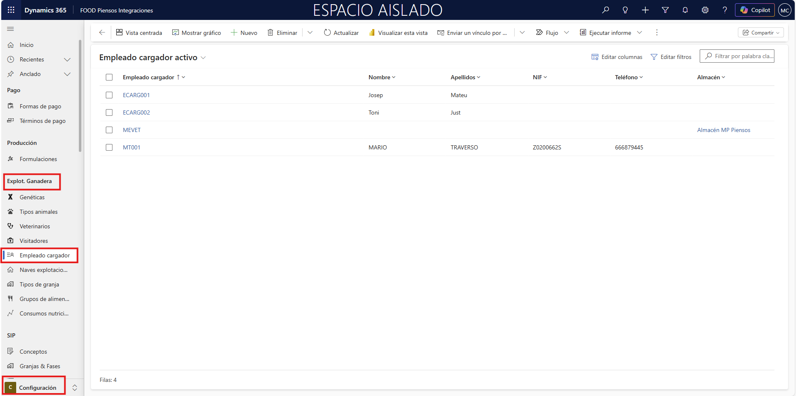Viewport: 796px width, 396px height.
Task: Expand the Empleado cargador activo view selector
Action: pos(203,58)
